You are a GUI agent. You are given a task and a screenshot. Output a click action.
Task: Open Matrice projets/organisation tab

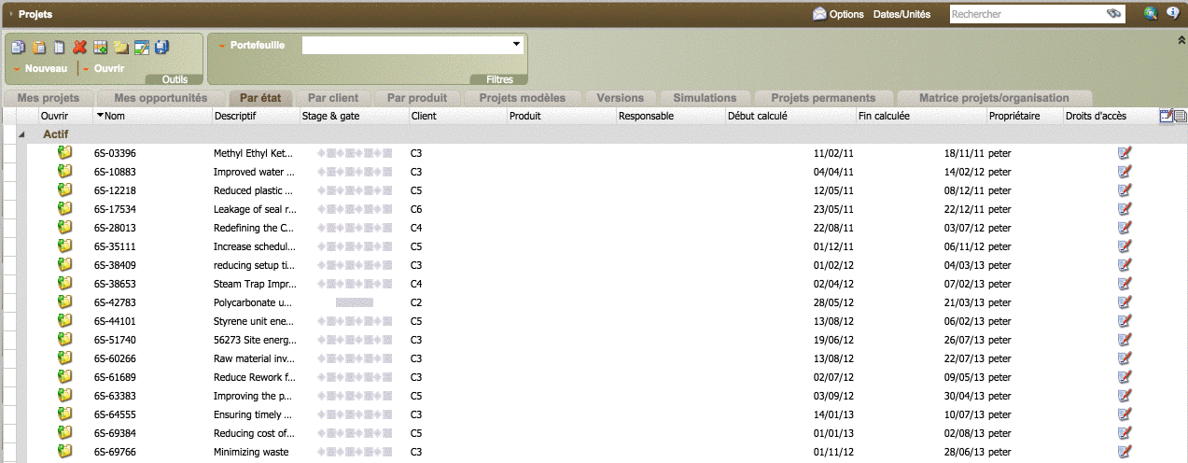pyautogui.click(x=994, y=98)
